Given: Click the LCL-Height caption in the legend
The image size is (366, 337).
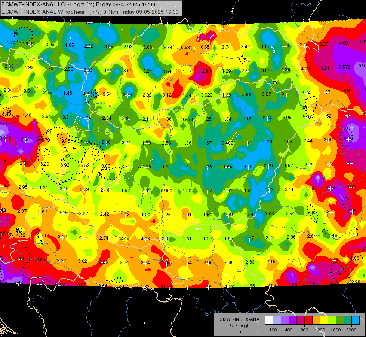Looking at the screenshot, I should pos(239,325).
